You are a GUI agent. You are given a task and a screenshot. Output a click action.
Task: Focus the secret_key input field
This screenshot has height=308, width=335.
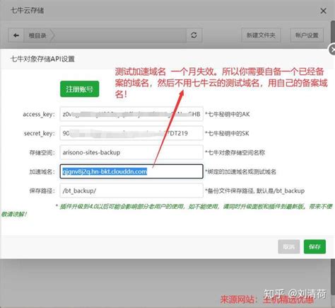pyautogui.click(x=131, y=133)
